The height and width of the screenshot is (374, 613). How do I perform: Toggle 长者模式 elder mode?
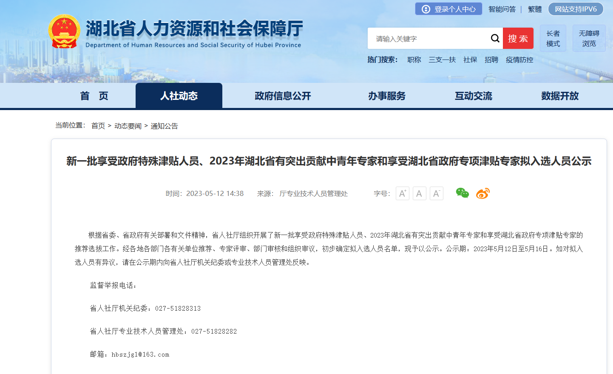tap(553, 38)
